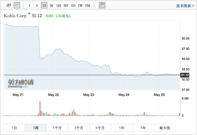The width and height of the screenshot is (197, 135).
Task: Select the 15 minute interval
Action: tap(44, 5)
